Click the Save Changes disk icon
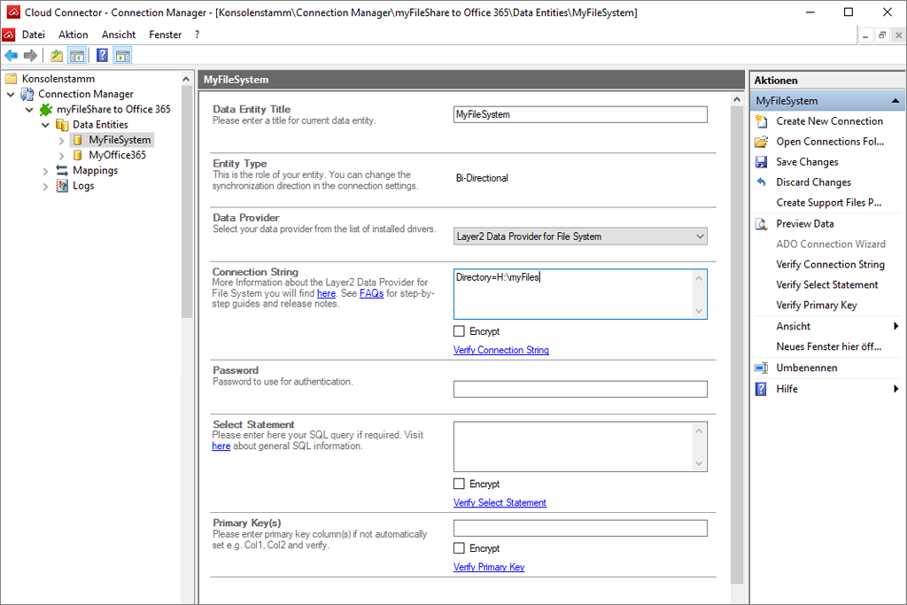 click(x=761, y=162)
